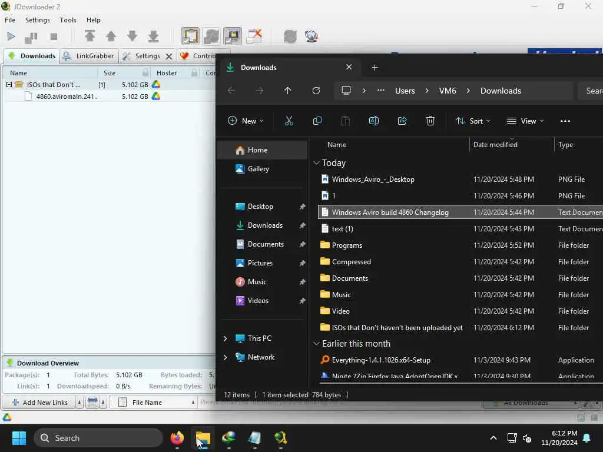603x452 pixels.
Task: Switch to JDownloader Downloads tab
Action: pyautogui.click(x=32, y=56)
